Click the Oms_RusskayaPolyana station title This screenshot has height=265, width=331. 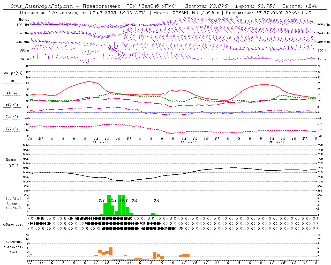pyautogui.click(x=42, y=6)
